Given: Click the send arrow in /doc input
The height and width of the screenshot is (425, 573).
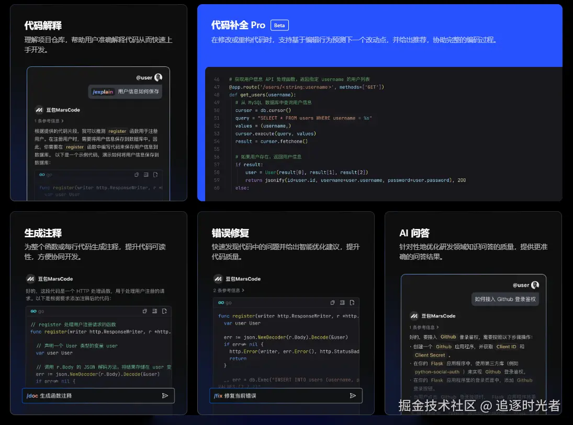Looking at the screenshot, I should point(165,396).
